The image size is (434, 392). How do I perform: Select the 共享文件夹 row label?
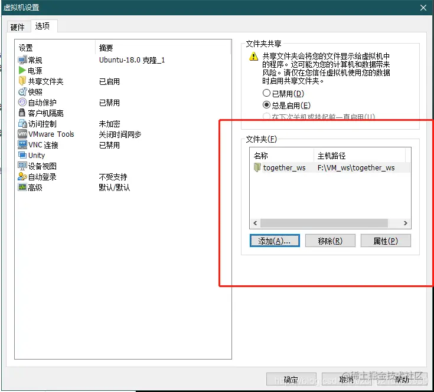click(45, 81)
